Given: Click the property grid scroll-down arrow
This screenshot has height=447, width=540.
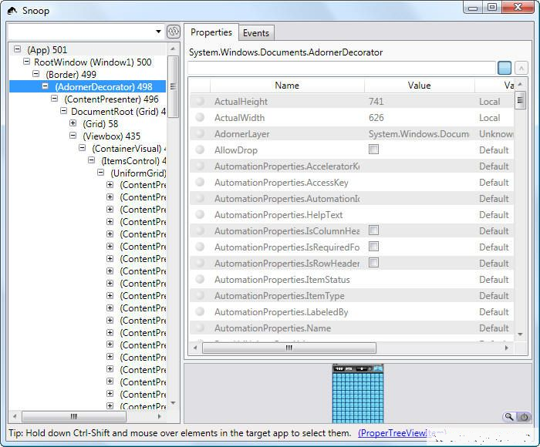Looking at the screenshot, I should 521,334.
